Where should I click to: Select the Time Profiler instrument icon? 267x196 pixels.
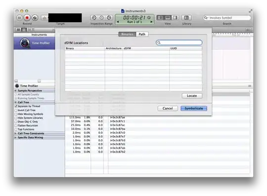(25, 43)
